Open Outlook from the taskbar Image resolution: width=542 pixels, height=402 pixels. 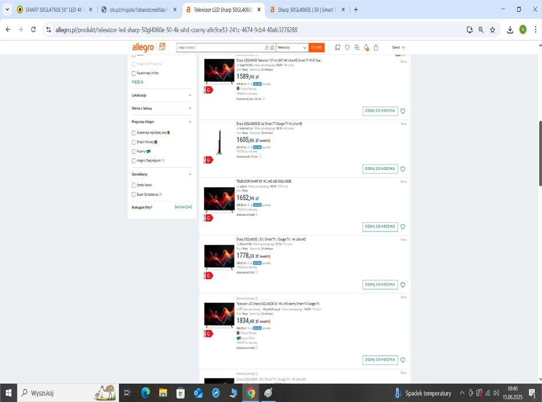click(x=198, y=393)
